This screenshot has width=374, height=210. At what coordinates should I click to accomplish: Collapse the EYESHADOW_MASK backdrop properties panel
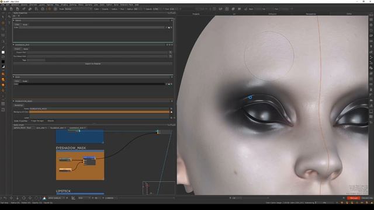(13, 101)
